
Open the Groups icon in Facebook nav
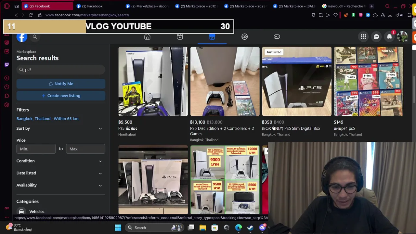244,37
